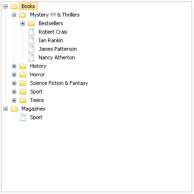Expand the Bestsellers folder
194x194 pixels.
pos(23,24)
